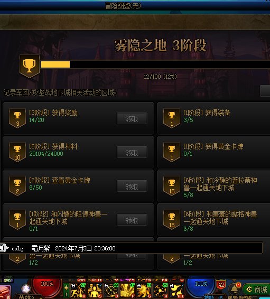Open the 冒险图鉴 title tab

coord(123,6)
